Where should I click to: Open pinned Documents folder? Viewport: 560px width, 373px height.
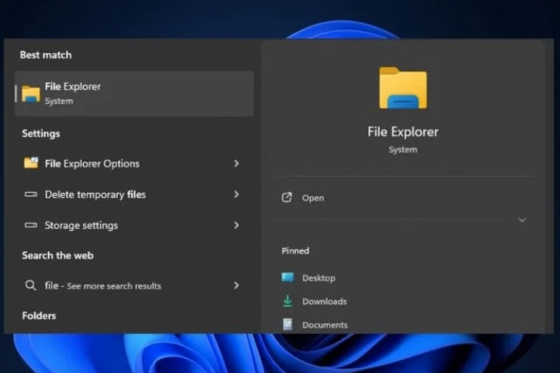[325, 325]
